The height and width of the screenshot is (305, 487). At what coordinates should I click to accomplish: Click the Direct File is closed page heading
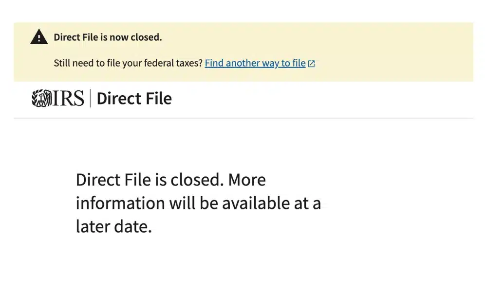click(x=170, y=180)
